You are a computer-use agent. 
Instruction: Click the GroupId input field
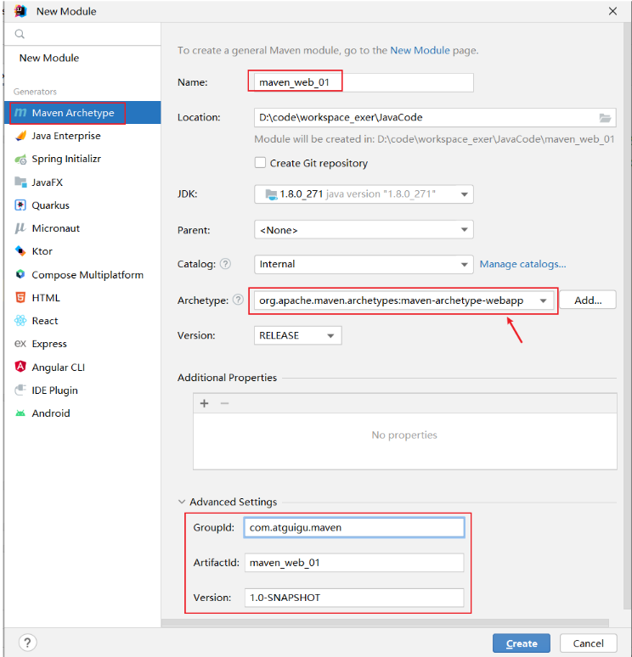point(354,527)
